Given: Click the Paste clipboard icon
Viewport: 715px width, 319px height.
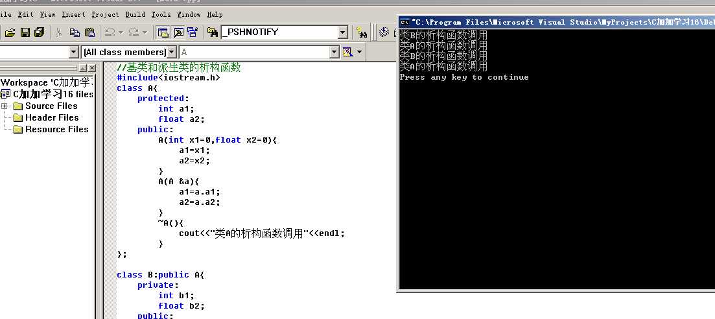Looking at the screenshot, I should tap(90, 32).
